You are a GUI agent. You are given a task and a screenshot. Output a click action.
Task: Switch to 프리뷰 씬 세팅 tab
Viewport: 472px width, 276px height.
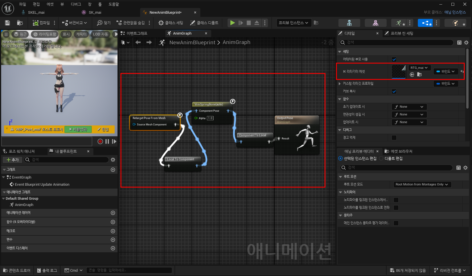399,33
